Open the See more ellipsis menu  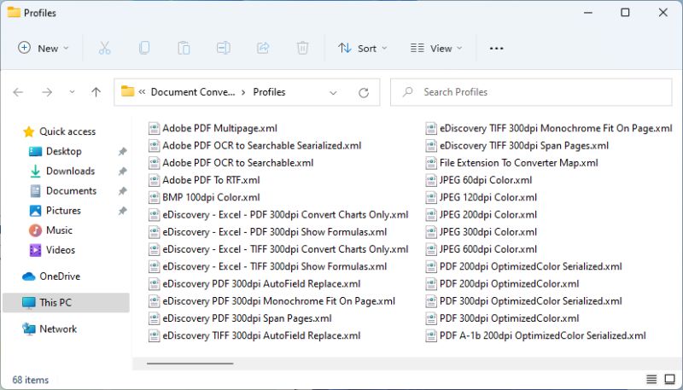[x=497, y=49]
